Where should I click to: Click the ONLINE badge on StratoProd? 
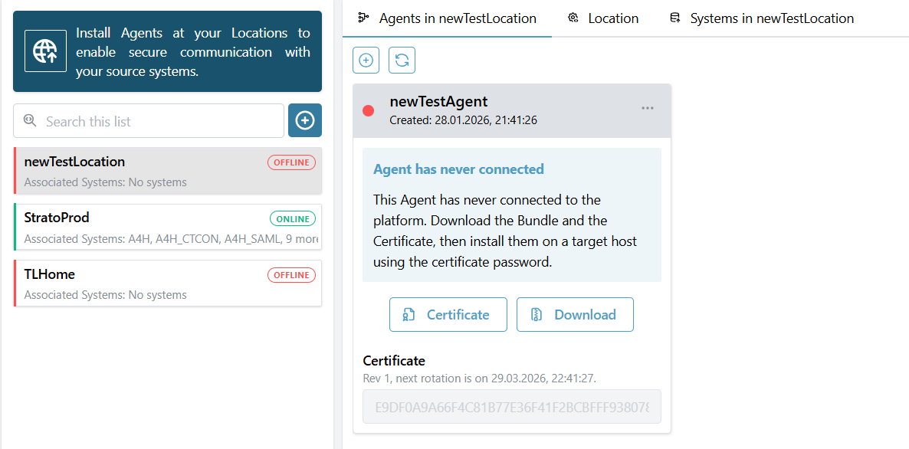[292, 218]
